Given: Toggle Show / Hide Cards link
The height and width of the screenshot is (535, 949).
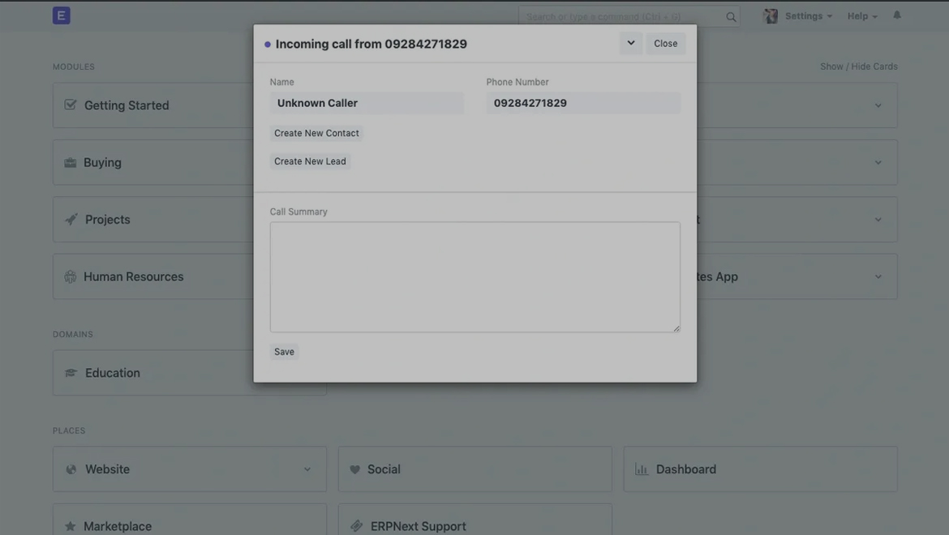Looking at the screenshot, I should (x=858, y=66).
